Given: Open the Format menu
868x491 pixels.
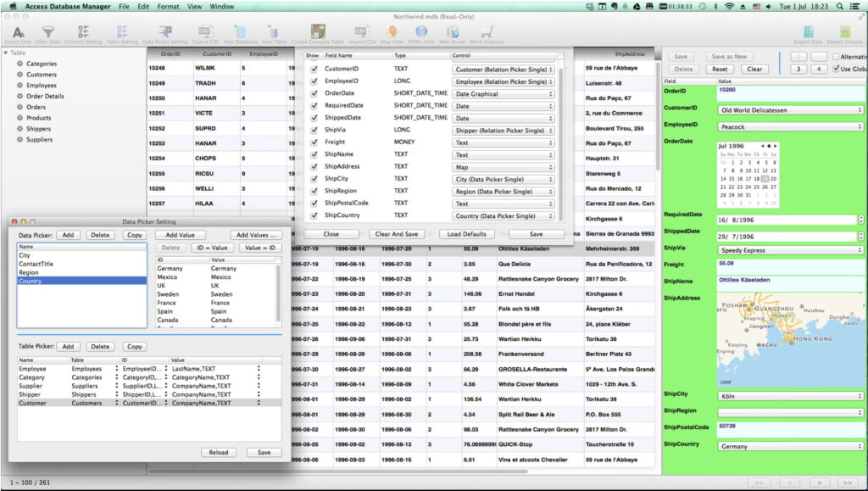Looking at the screenshot, I should click(169, 7).
